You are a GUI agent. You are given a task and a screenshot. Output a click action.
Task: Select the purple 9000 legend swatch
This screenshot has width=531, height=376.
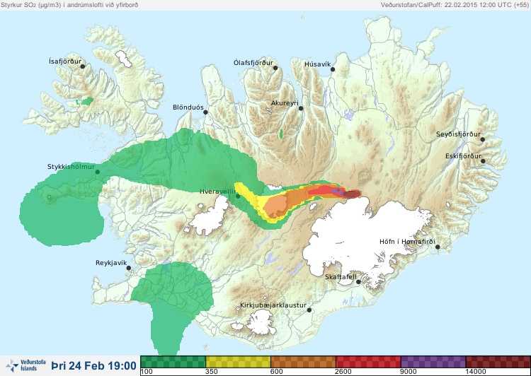pos(433,362)
